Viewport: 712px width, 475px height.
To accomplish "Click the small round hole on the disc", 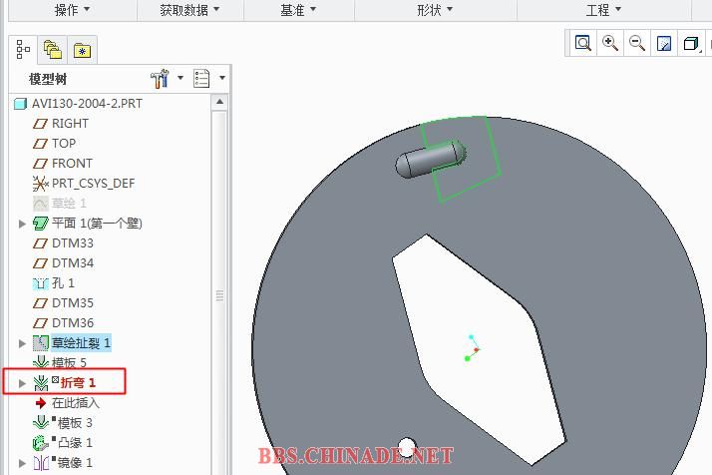I will (407, 446).
